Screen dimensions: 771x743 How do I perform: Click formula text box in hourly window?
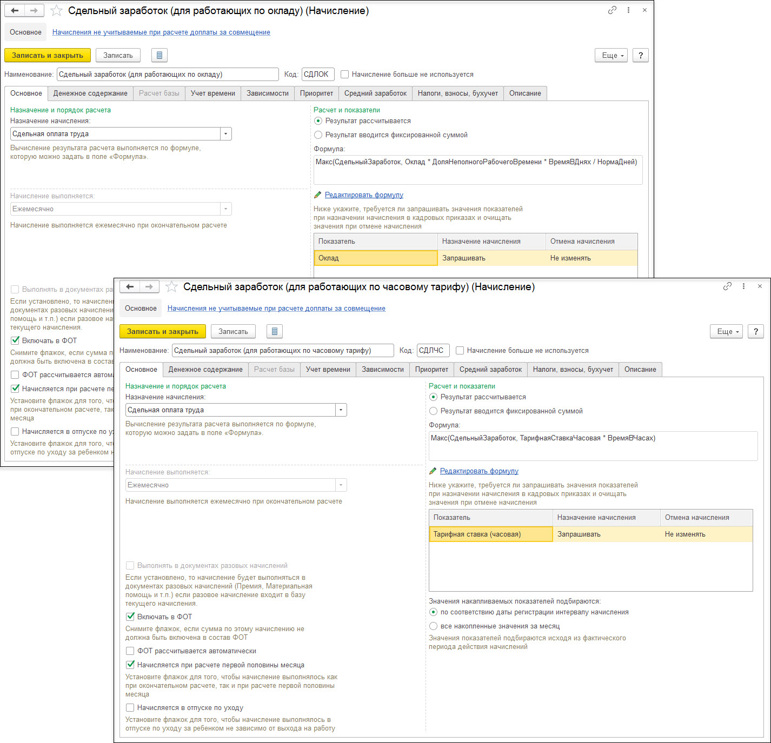593,446
